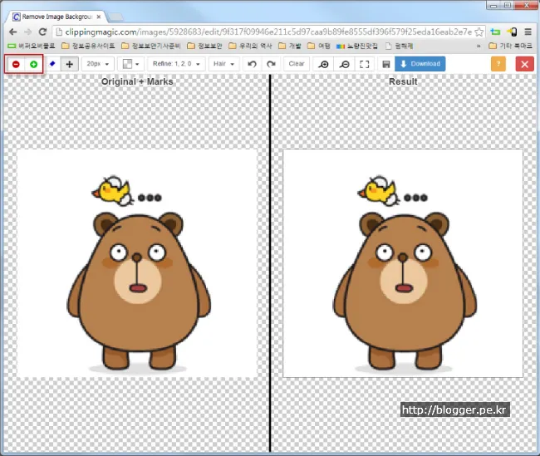Click the zoom out magnifier icon

[344, 64]
